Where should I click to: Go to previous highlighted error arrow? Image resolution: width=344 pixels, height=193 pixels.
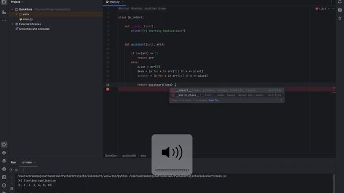pos(329,9)
